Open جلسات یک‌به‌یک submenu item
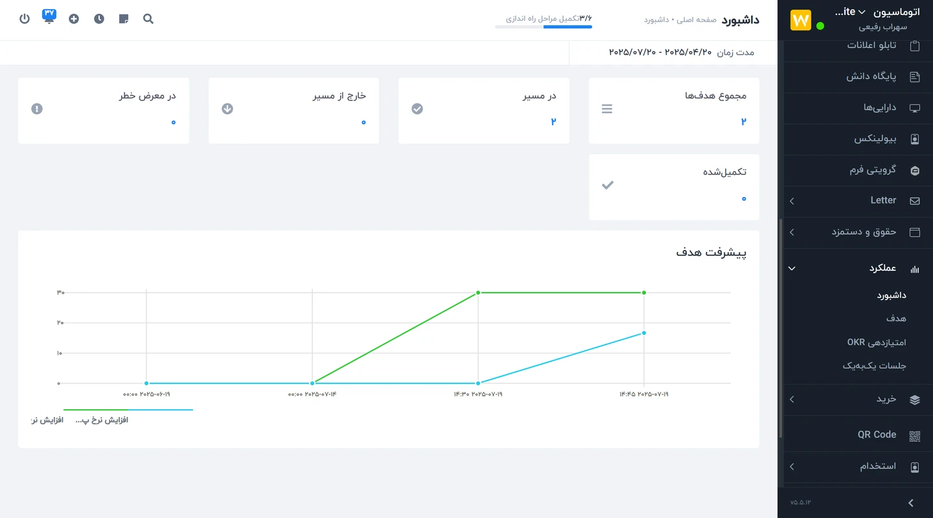 tap(874, 366)
